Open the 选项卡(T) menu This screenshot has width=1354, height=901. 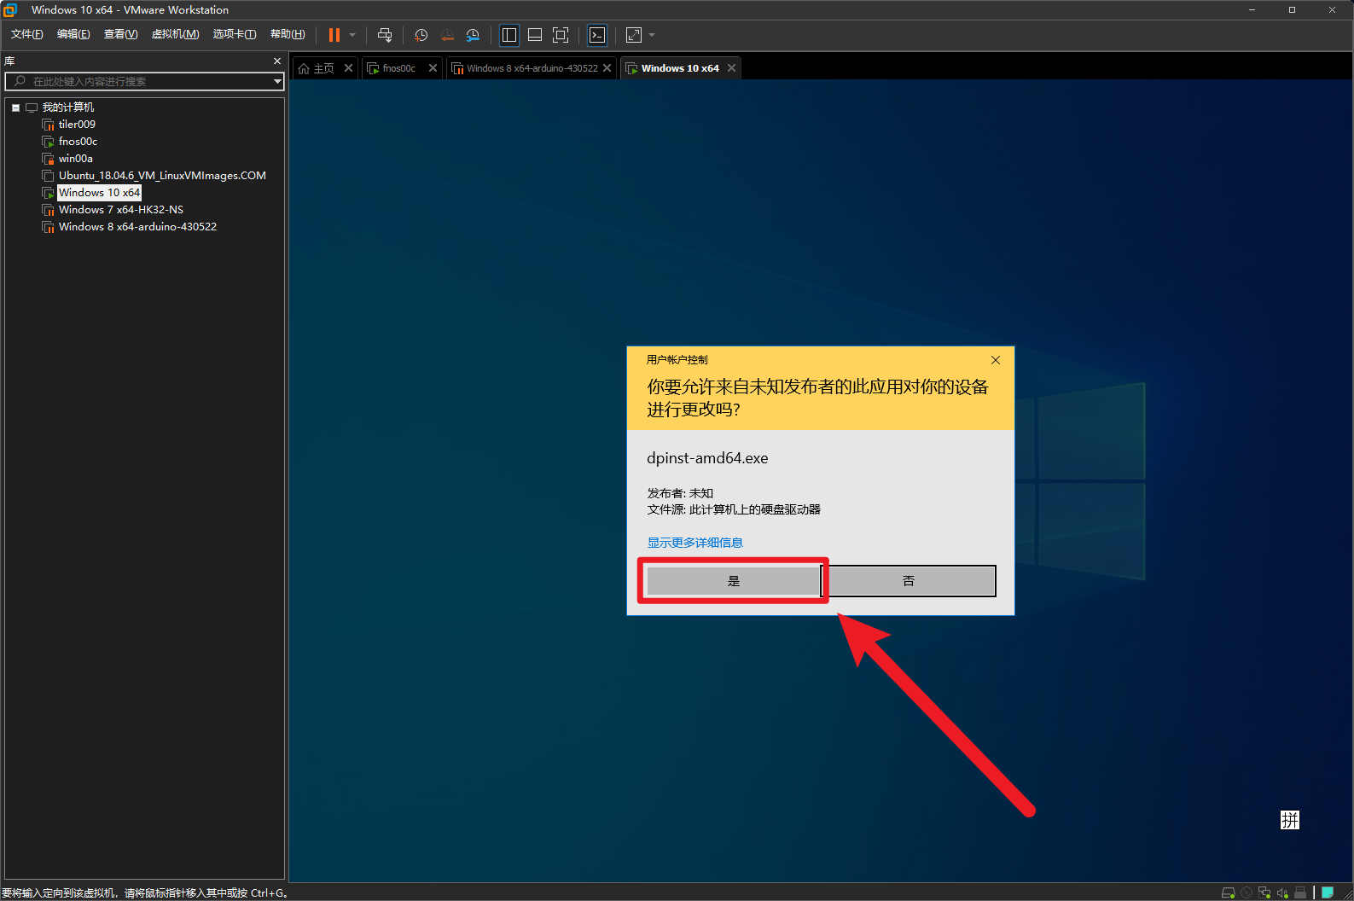(235, 34)
